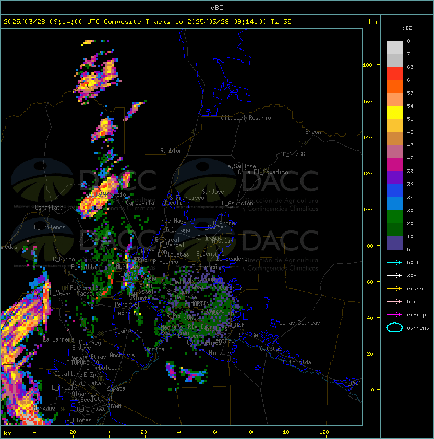Click the 'Clla.del_Rosario' place label
Viewport: 434px width, 439px height.
(x=246, y=118)
